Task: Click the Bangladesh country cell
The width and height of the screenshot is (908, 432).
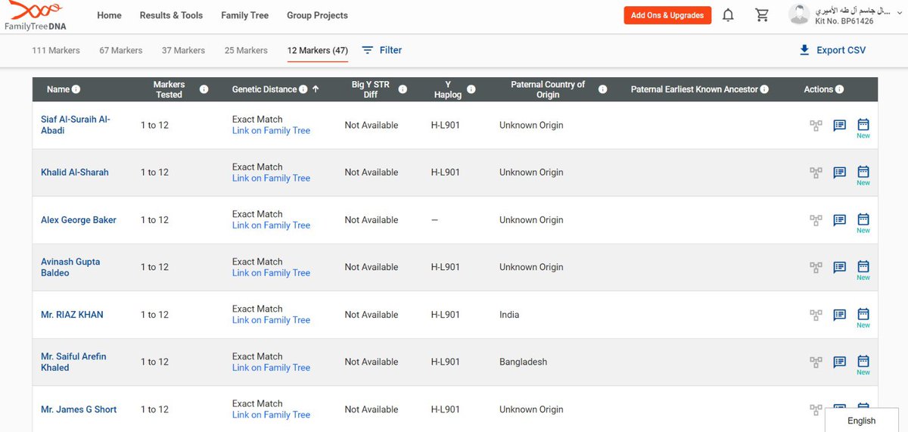Action: point(523,362)
